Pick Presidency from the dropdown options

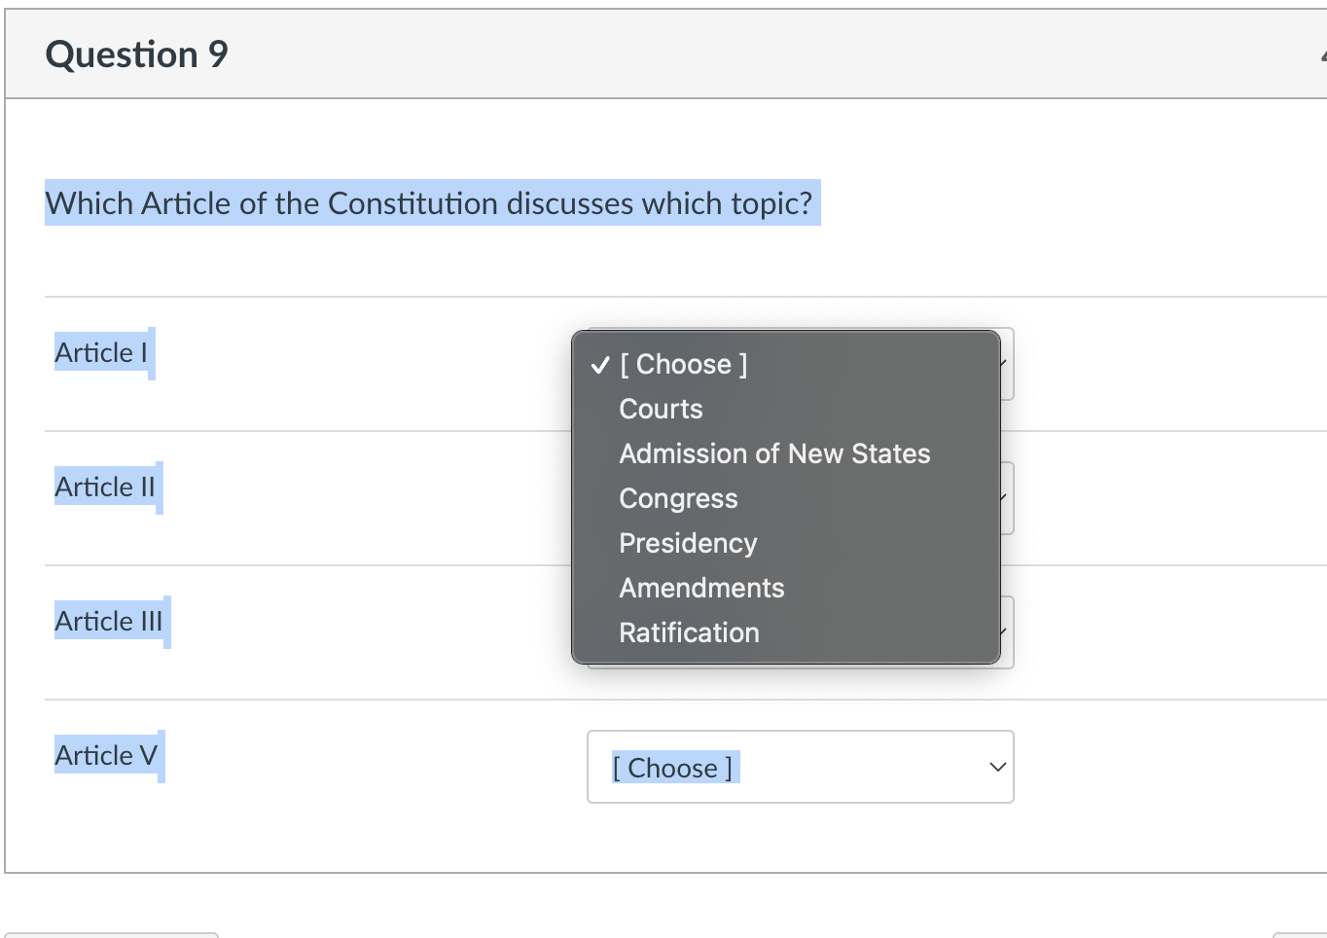pyautogui.click(x=688, y=543)
